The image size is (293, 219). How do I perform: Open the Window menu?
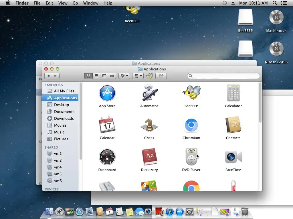(x=91, y=3)
